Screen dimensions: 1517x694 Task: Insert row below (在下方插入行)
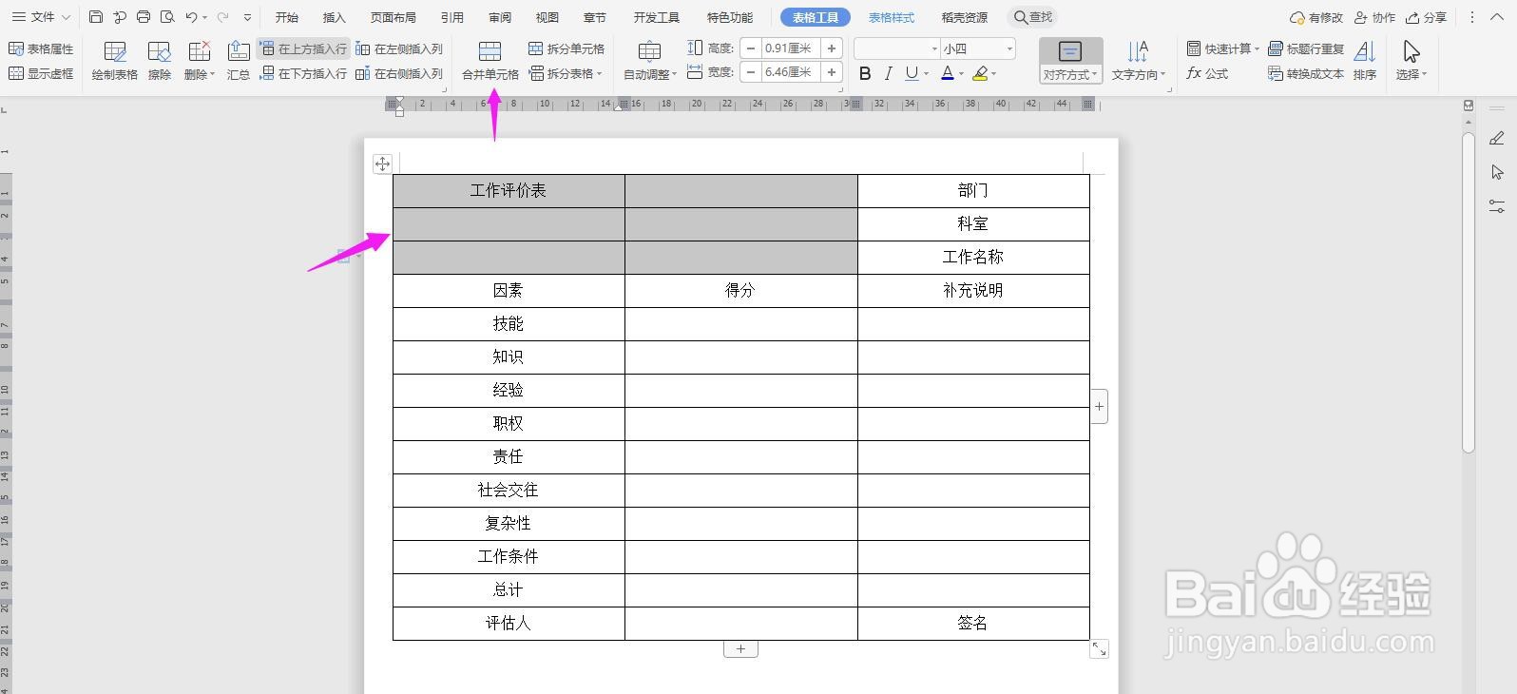pos(303,73)
